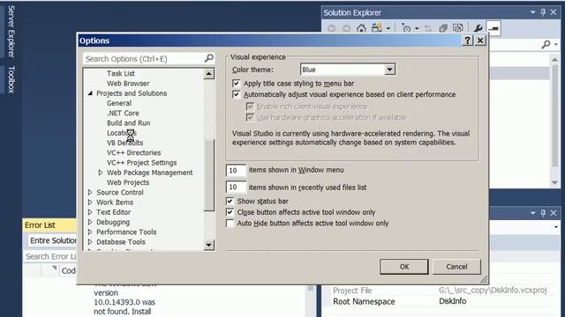
Task: Click magnifier icon in Search Options box
Action: click(x=209, y=58)
